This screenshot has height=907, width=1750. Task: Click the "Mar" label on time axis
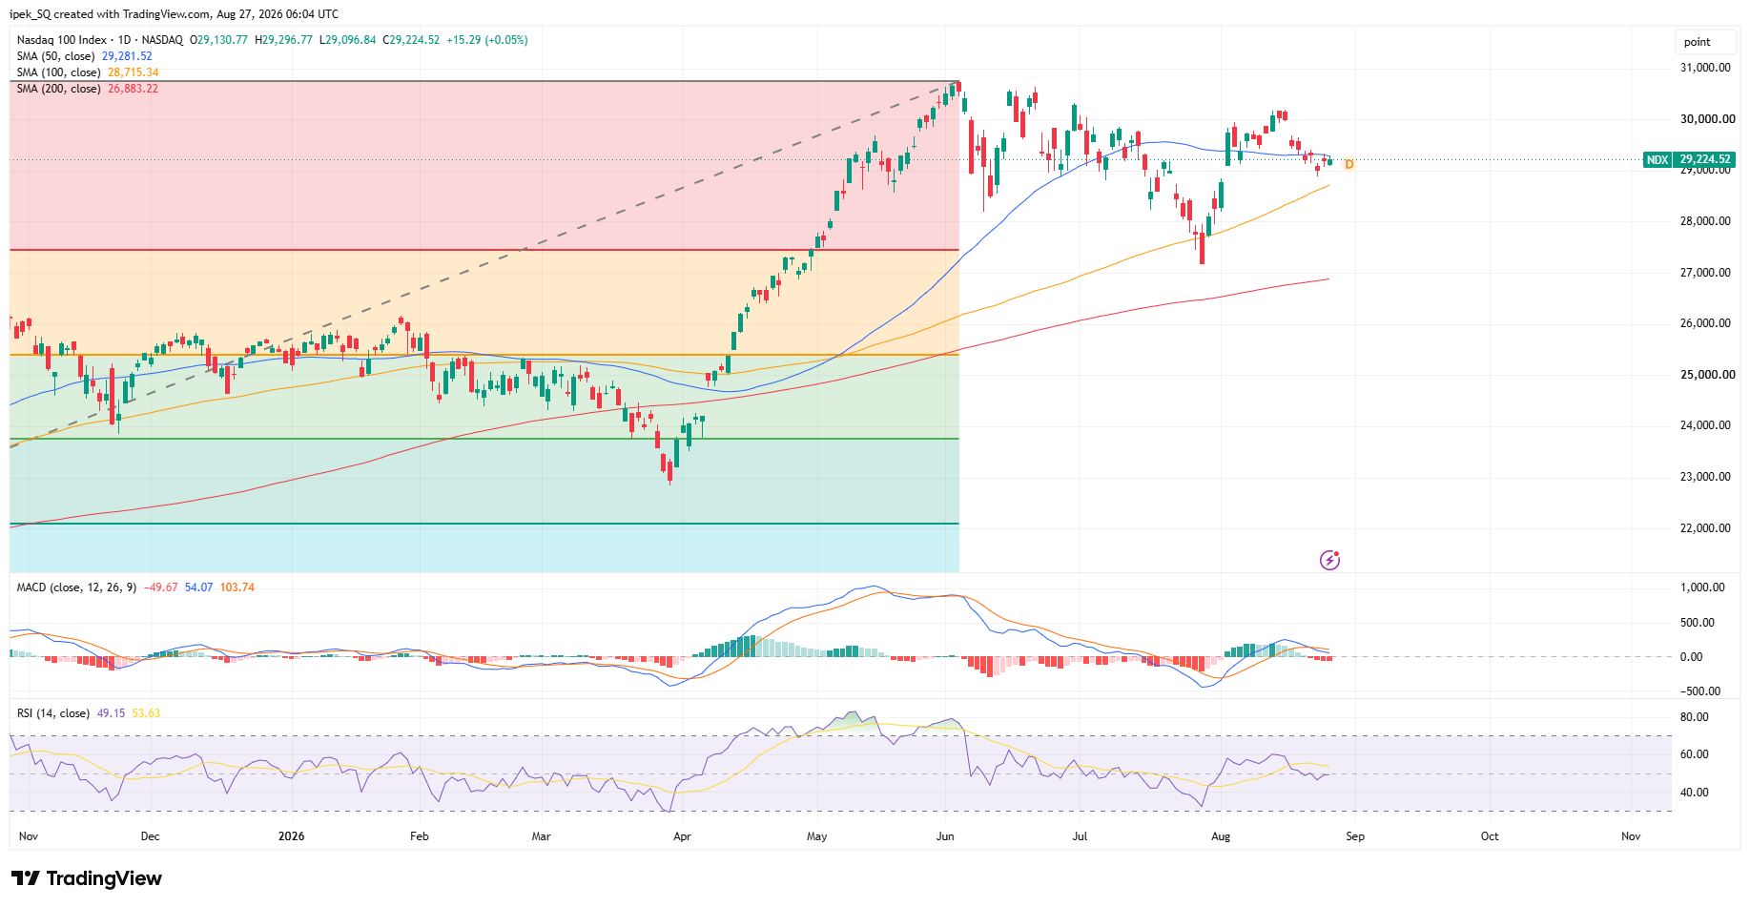pos(541,836)
